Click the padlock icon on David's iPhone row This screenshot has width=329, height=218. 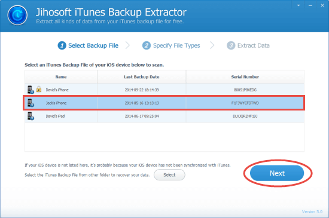(x=39, y=89)
